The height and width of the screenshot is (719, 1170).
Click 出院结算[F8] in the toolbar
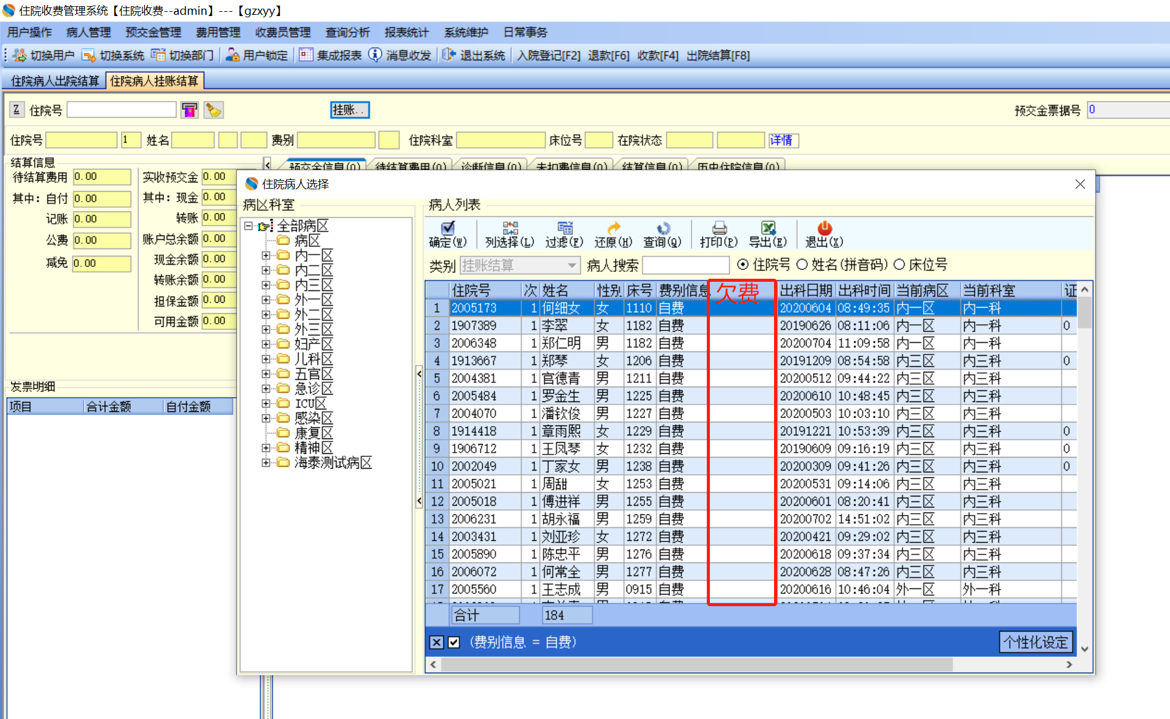click(x=718, y=55)
